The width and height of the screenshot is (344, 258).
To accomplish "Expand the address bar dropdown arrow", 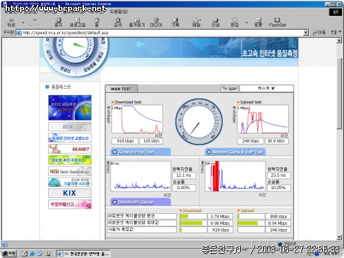I will (x=306, y=33).
